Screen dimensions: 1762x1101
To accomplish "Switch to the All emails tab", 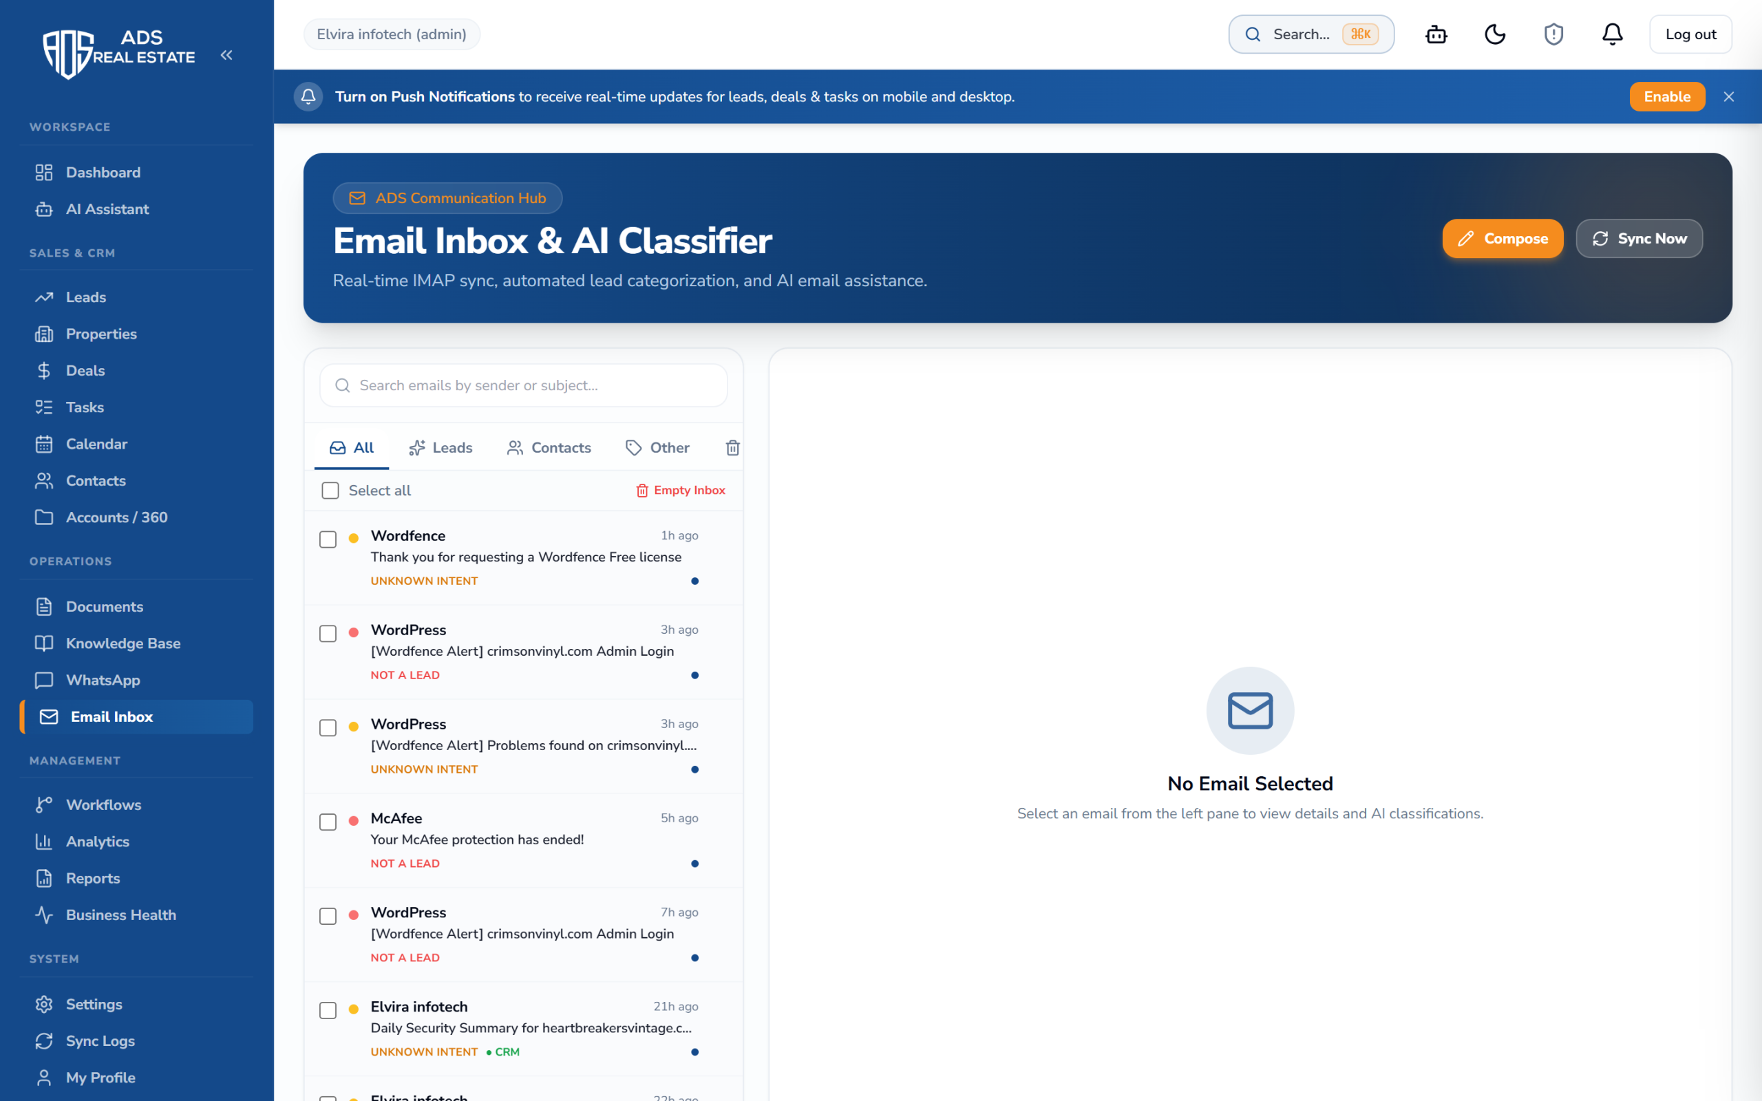I will tap(352, 448).
